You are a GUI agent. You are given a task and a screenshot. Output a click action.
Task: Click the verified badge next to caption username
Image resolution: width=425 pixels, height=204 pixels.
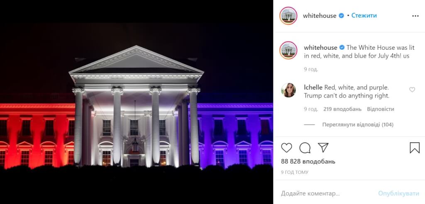pyautogui.click(x=342, y=48)
